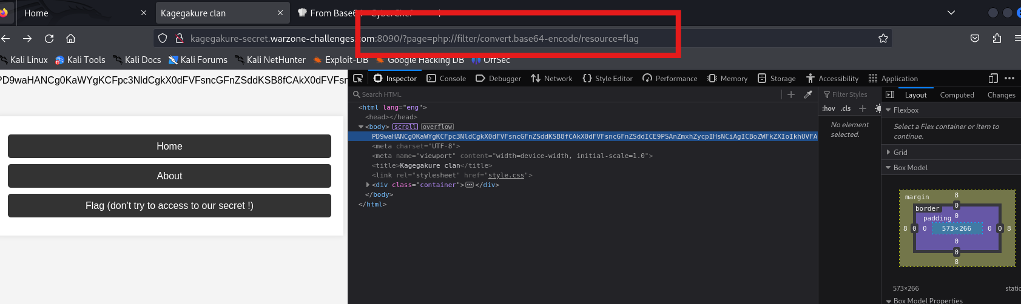Open the Accessibility panel

click(832, 78)
